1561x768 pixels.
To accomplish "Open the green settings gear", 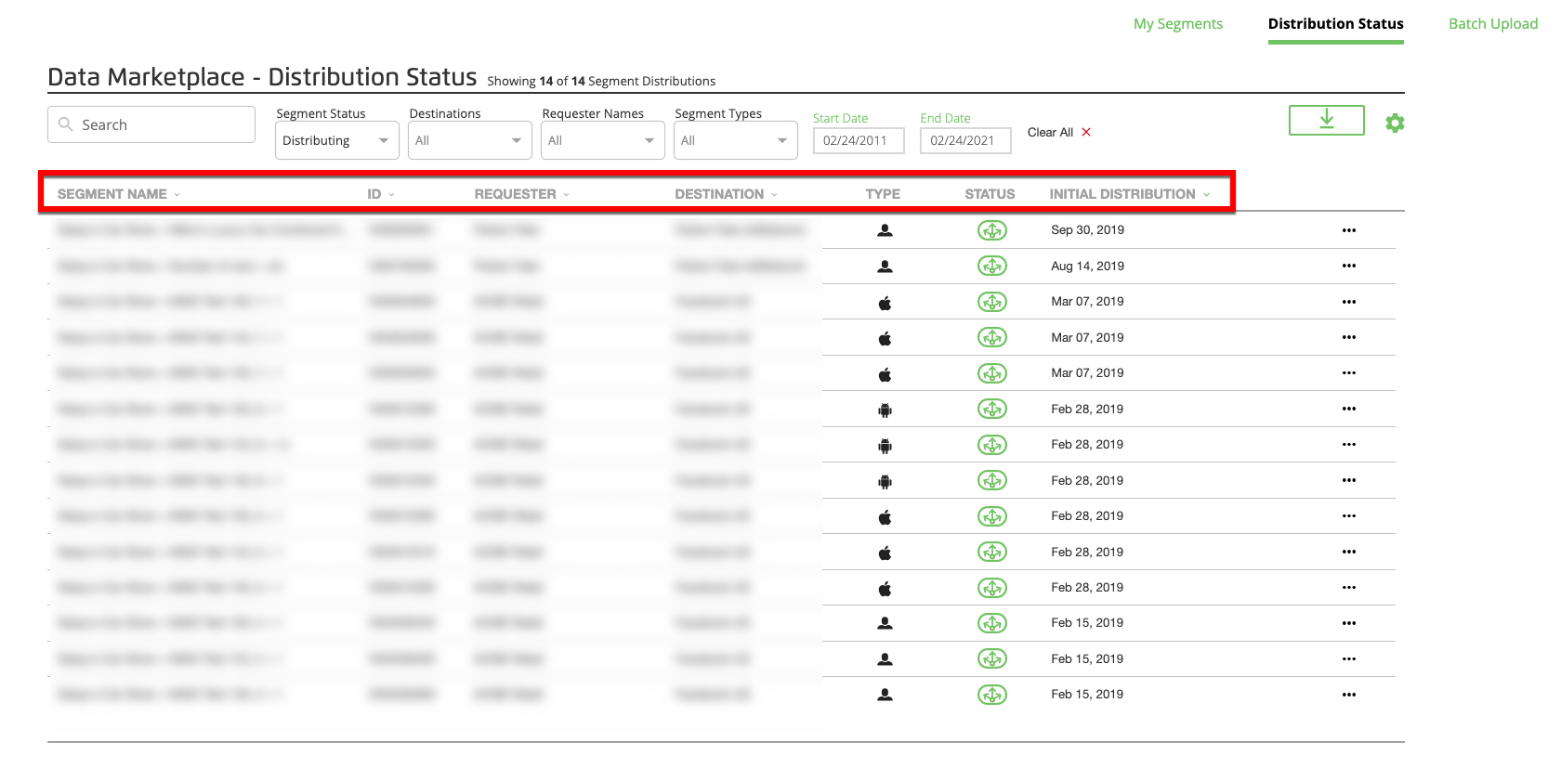I will tap(1395, 123).
